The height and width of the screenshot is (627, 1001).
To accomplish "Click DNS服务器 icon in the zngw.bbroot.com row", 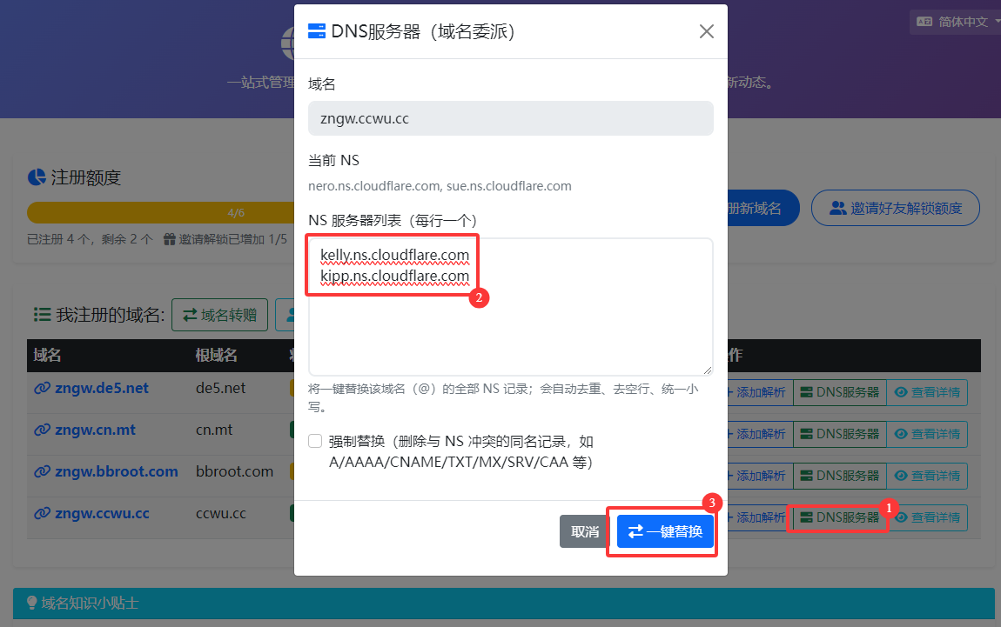I will tap(806, 476).
